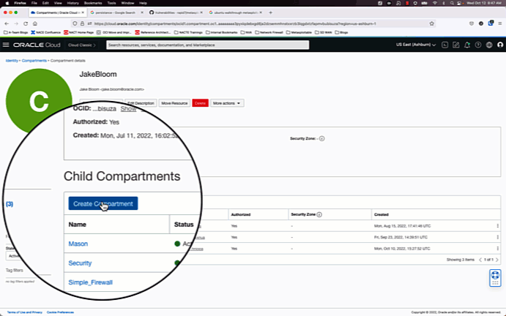
Task: Reload the page with refresh icon
Action: [x=26, y=23]
